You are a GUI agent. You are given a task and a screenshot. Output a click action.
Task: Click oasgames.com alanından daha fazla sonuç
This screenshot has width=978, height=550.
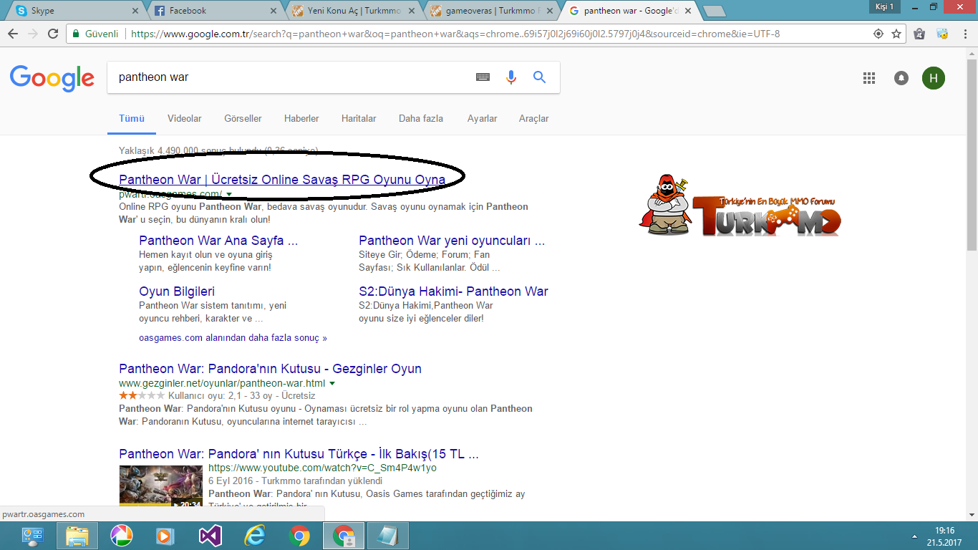pyautogui.click(x=233, y=337)
